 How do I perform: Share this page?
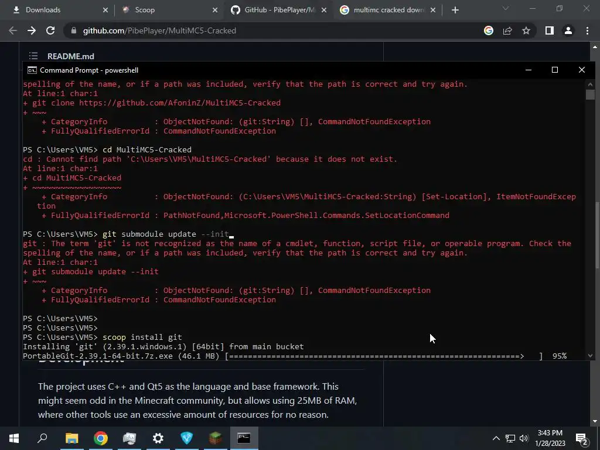click(x=507, y=30)
